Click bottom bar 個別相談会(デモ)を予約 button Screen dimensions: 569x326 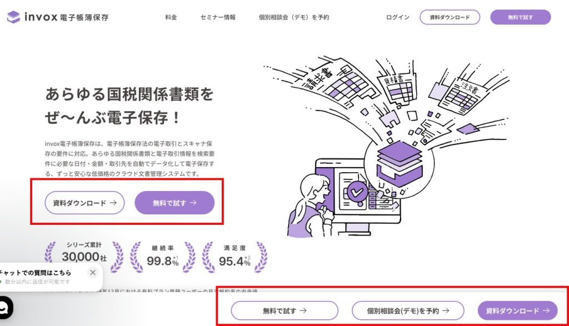[408, 310]
